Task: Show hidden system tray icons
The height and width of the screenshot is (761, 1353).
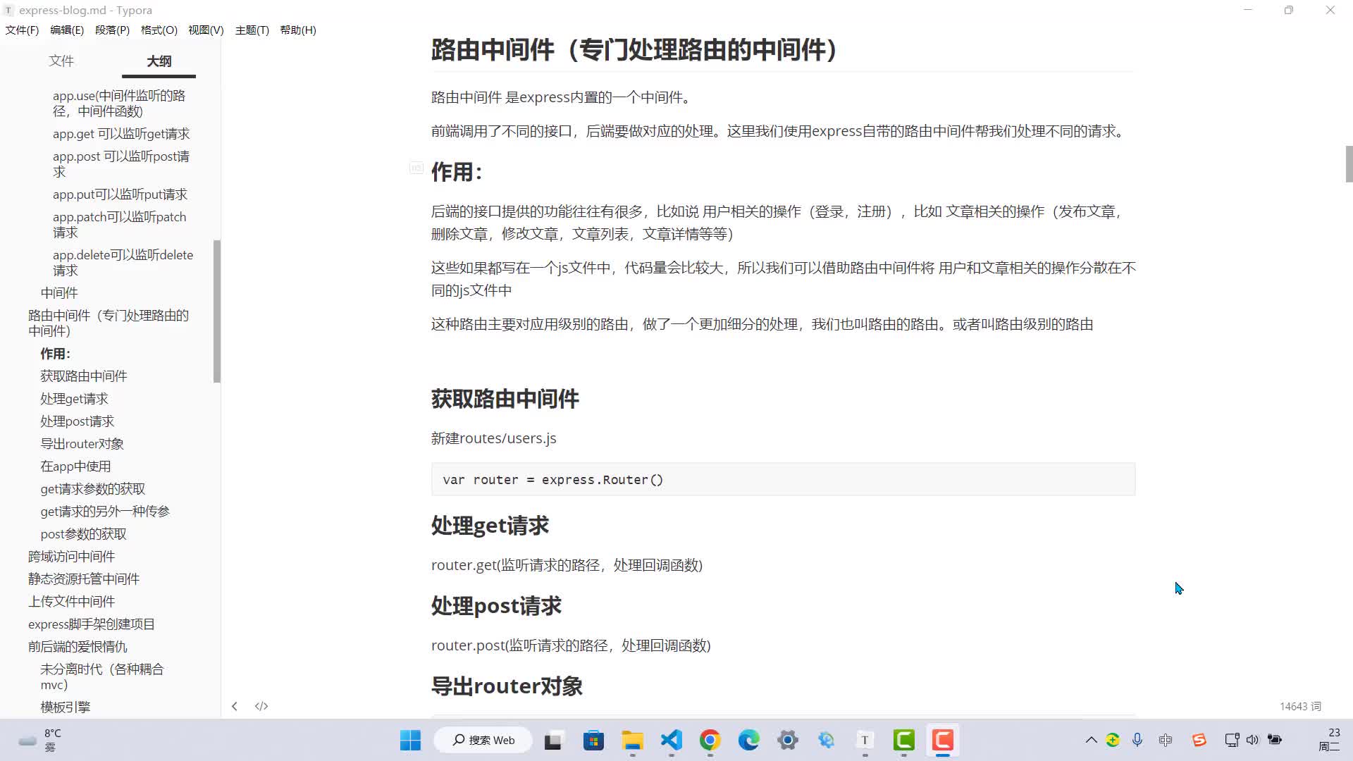Action: tap(1091, 740)
